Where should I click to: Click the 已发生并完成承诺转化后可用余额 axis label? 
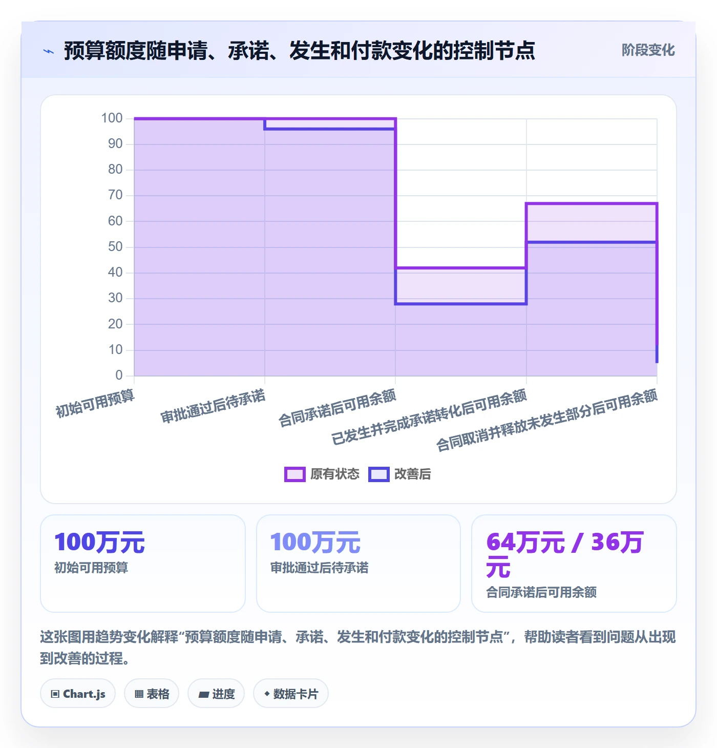[429, 417]
